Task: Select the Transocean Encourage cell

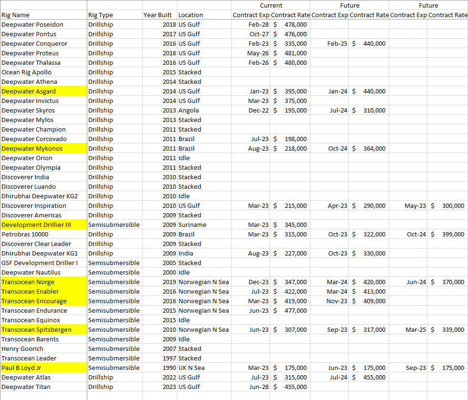Action: pos(43,301)
